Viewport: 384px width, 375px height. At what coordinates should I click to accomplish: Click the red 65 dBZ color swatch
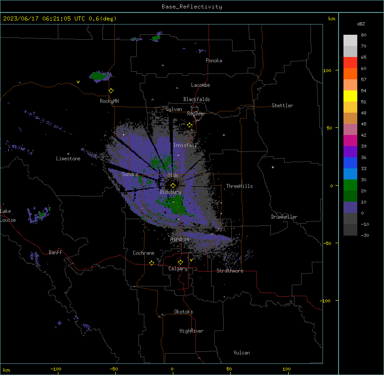click(x=350, y=62)
